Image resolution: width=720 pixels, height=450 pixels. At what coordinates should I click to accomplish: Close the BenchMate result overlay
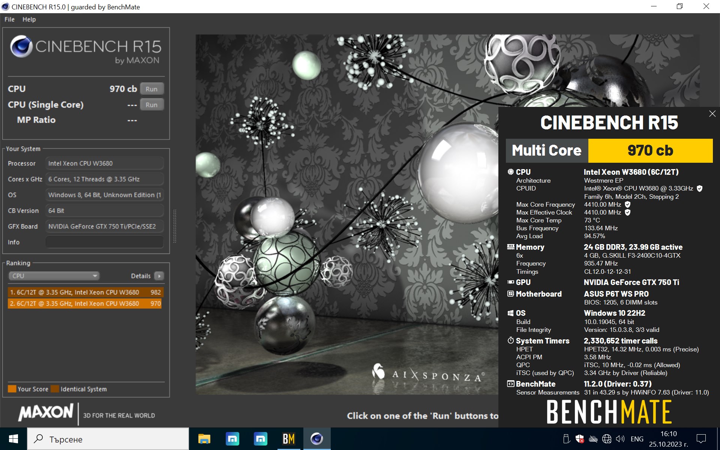click(712, 114)
